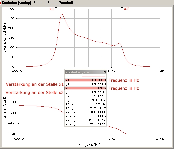The width and height of the screenshot is (174, 149).
Task: Click the x1 cursor triangle marker
Action: tap(56, 8)
